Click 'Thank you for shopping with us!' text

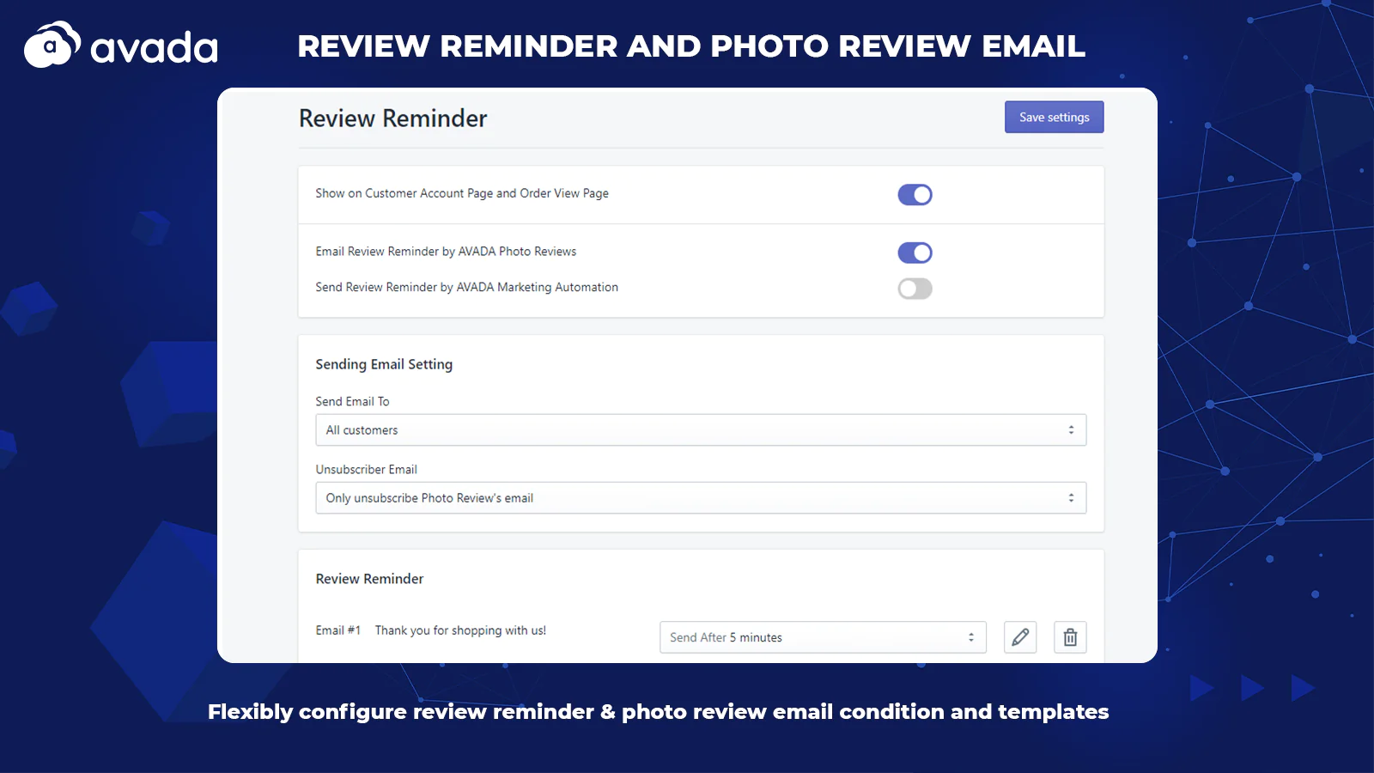coord(460,630)
